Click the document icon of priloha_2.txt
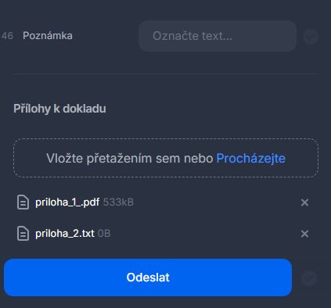Viewport: 331px width, 308px height. click(23, 233)
